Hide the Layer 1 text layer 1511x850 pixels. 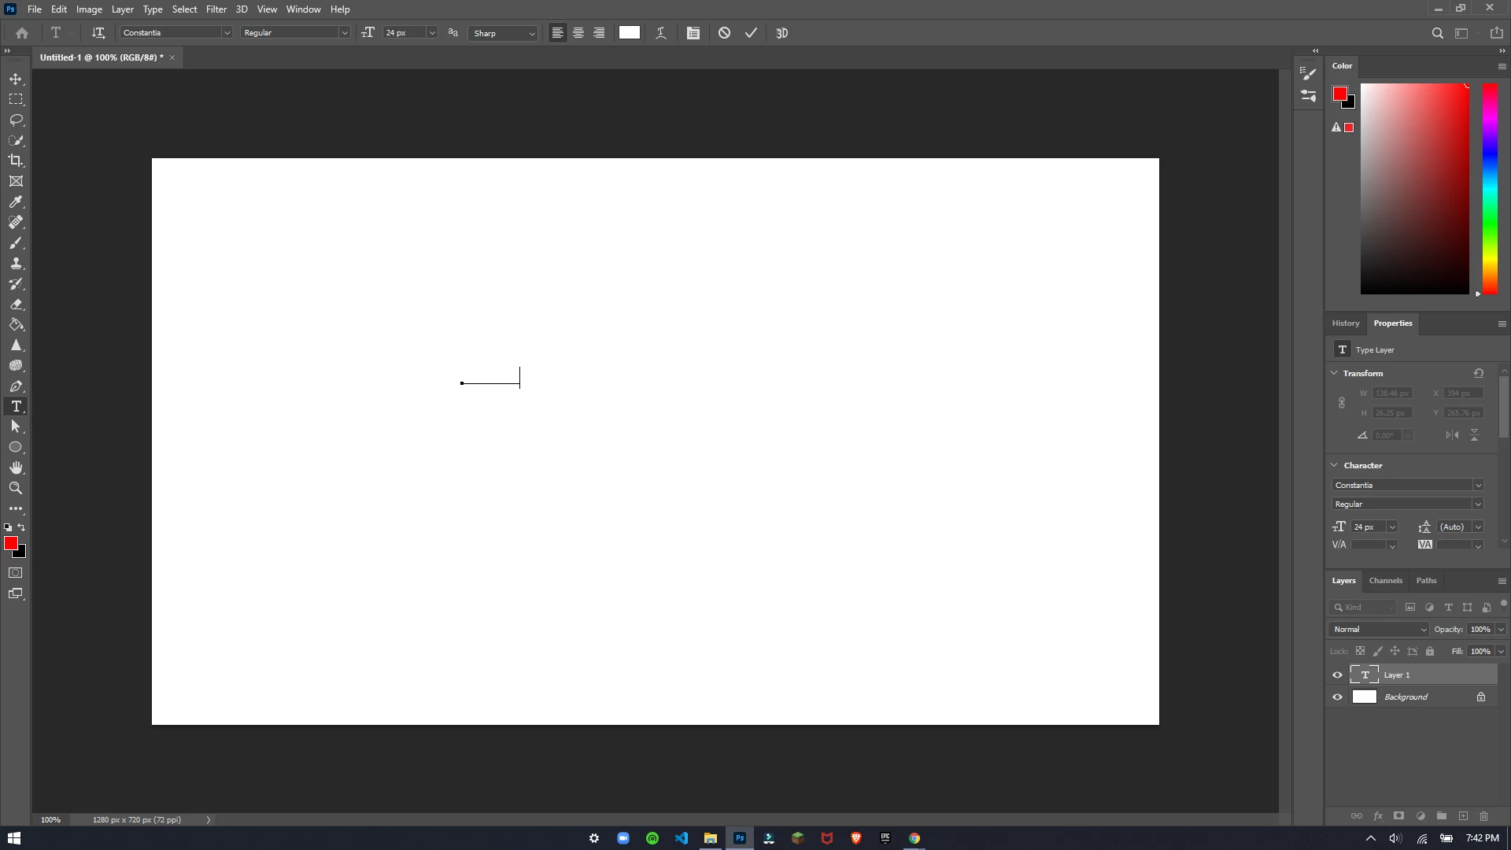coord(1337,675)
